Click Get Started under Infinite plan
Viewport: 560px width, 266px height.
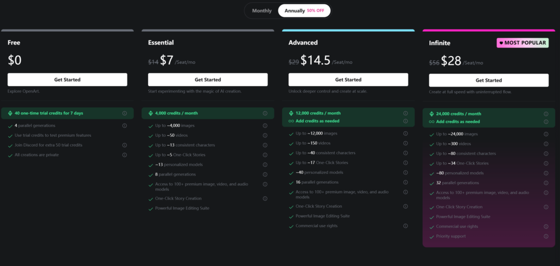488,80
